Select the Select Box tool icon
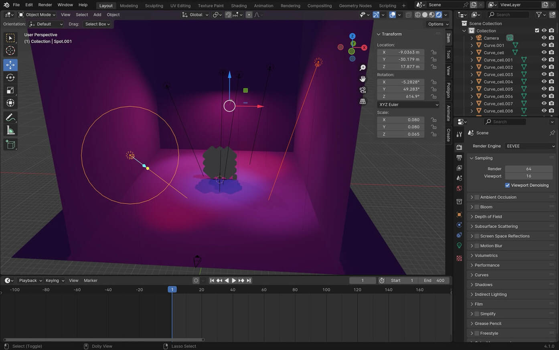Screen dimensions: 559x350 10,38
